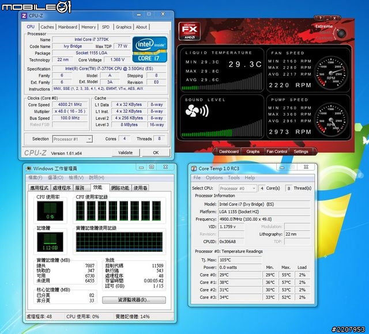Switch to the 網路功能 tab in Task Manager
Viewport: 369px width, 334px height.
pos(120,188)
